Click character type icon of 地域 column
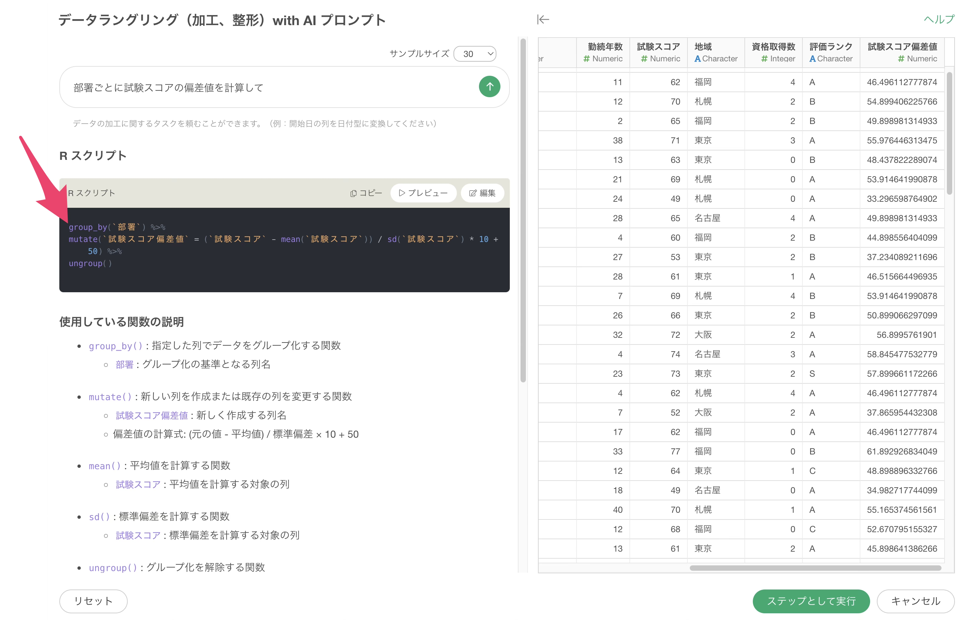This screenshot has width=970, height=620. (x=697, y=59)
